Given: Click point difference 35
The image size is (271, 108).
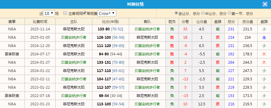Looking at the screenshot, I should tap(185, 29).
